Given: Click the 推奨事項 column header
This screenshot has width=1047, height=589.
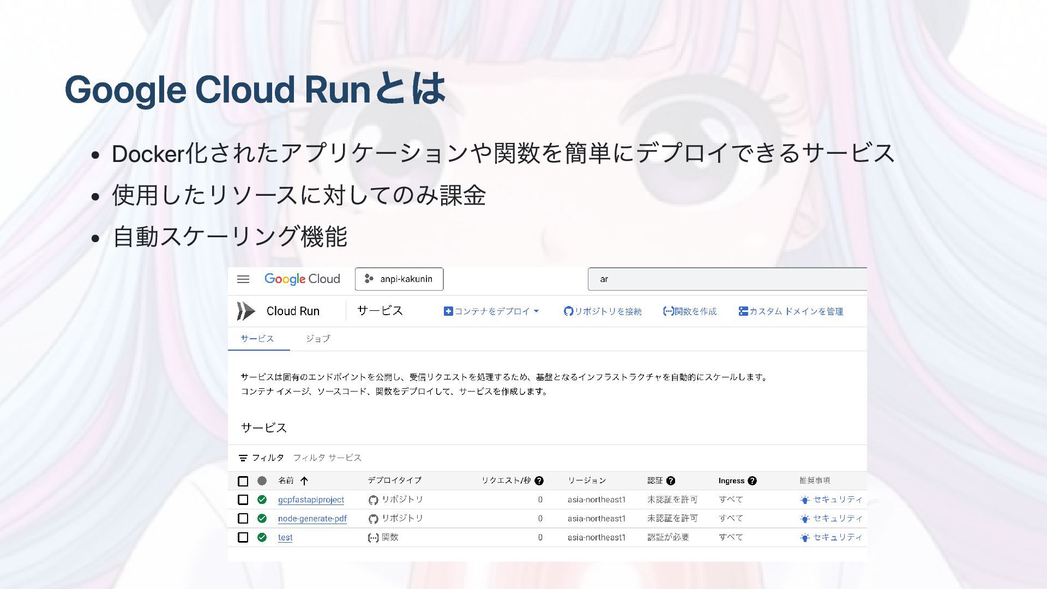Looking at the screenshot, I should [815, 480].
